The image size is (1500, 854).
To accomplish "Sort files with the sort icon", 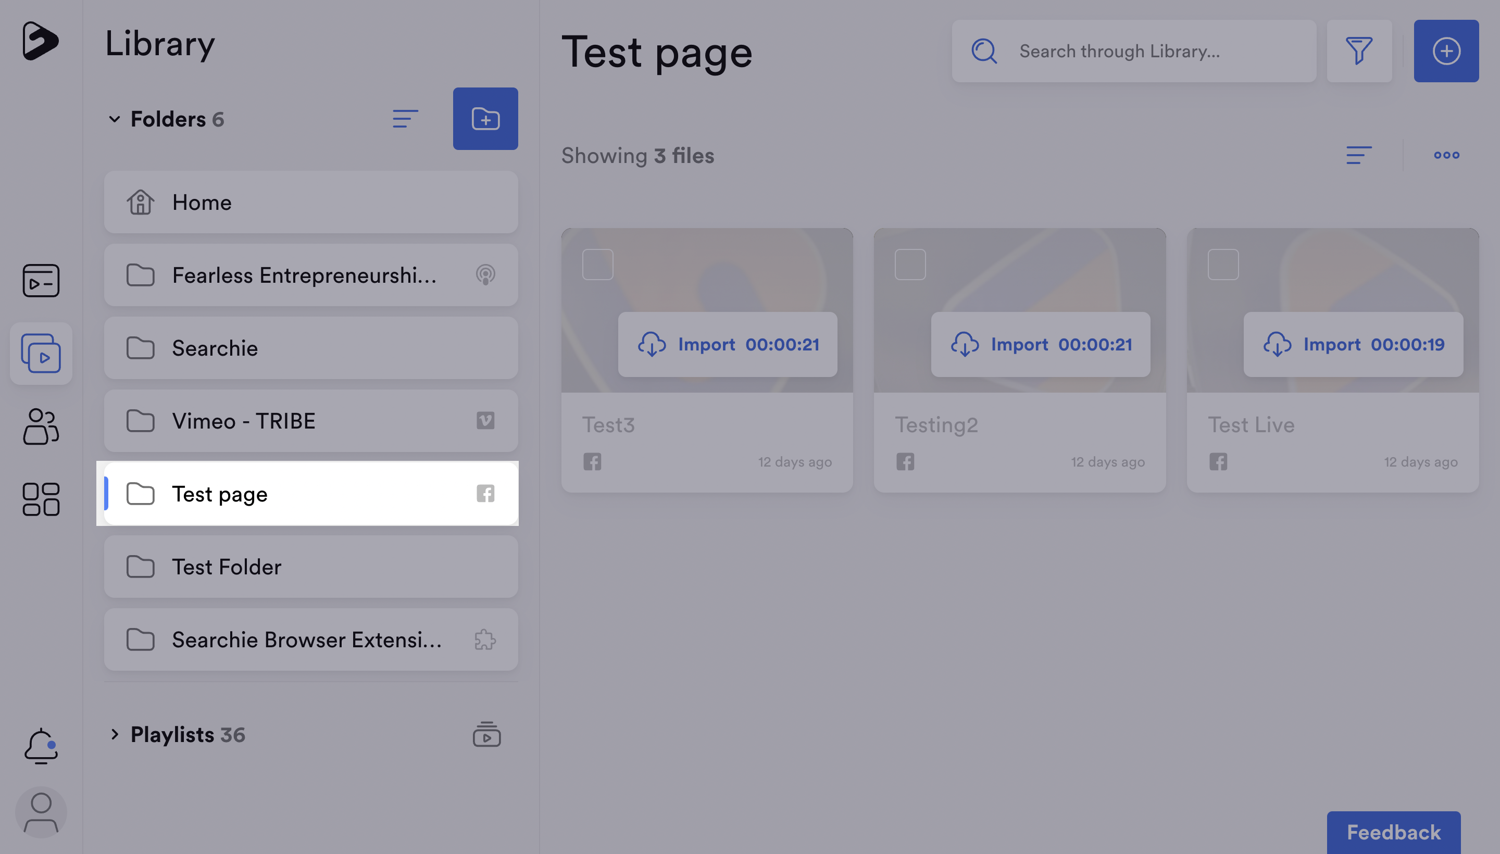I will (x=1359, y=155).
